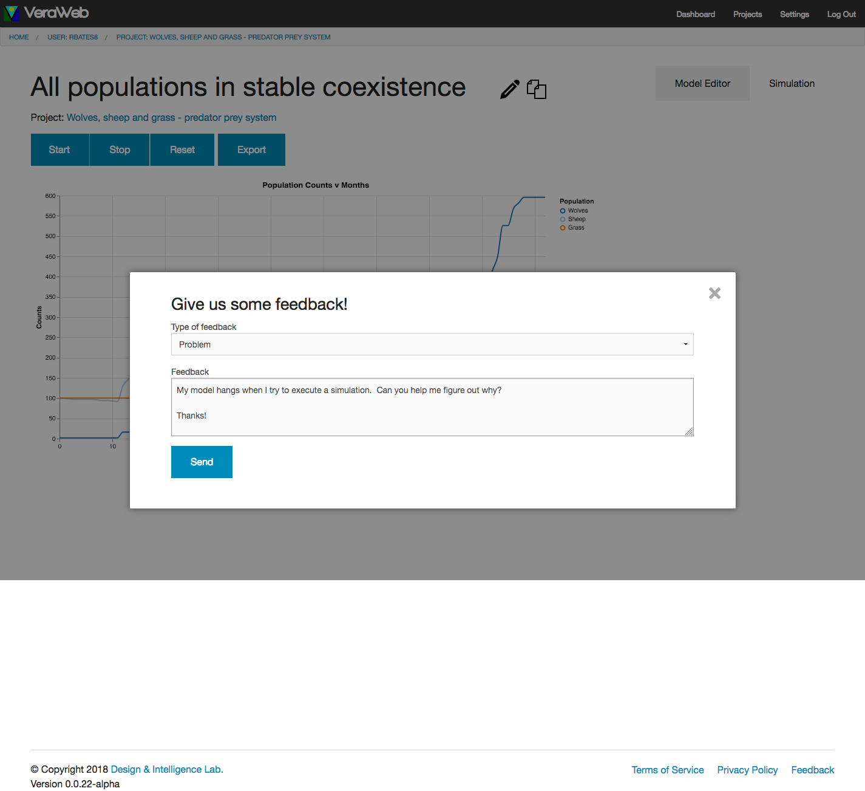Image resolution: width=865 pixels, height=791 pixels.
Task: Switch to the Model Editor tab
Action: pos(702,84)
